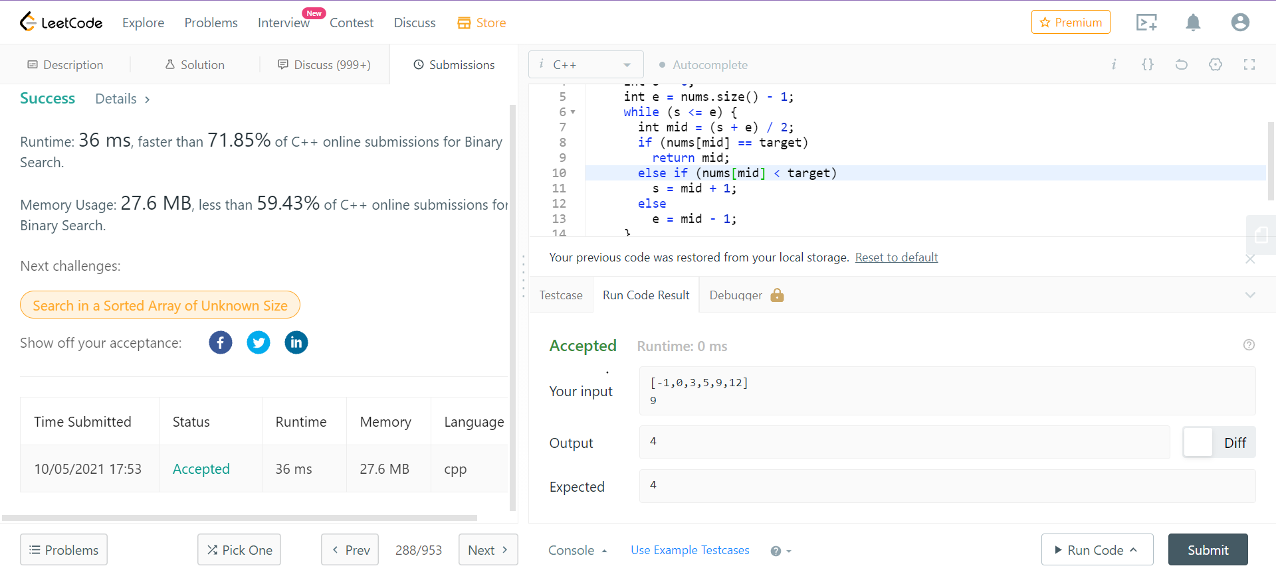Image resolution: width=1276 pixels, height=574 pixels.
Task: Click the locked Debugger padlock icon
Action: click(x=777, y=295)
